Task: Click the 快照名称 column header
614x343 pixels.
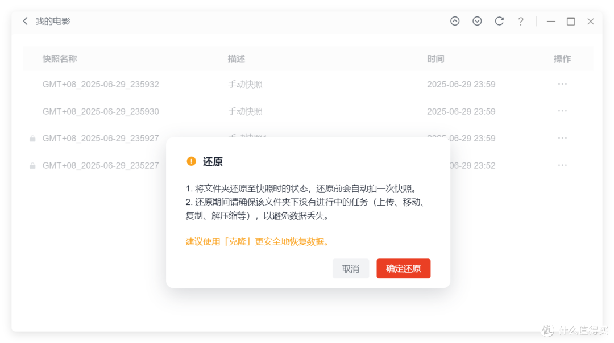Action: [x=60, y=59]
